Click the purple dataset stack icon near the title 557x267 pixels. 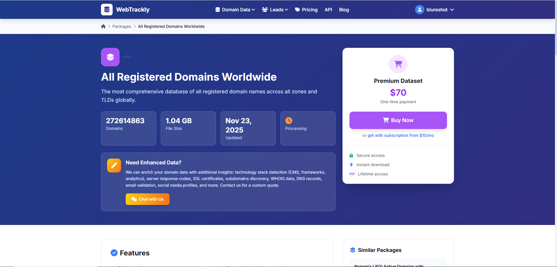pos(110,57)
